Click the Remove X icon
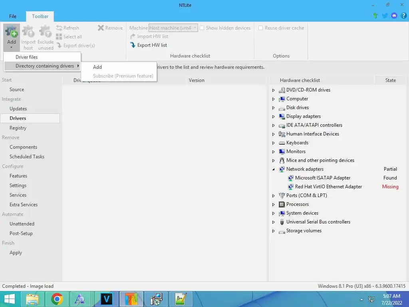The height and width of the screenshot is (307, 409). click(101, 28)
